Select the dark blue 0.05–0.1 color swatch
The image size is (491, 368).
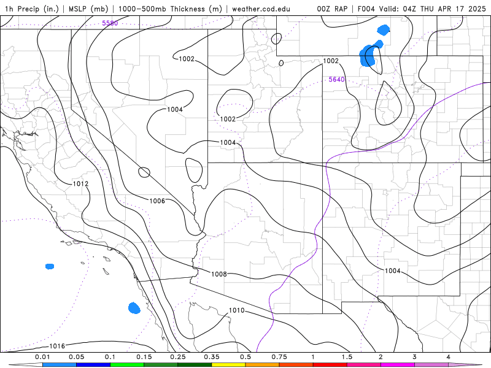pos(93,365)
